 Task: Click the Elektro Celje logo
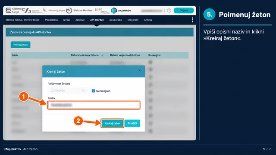tap(13, 10)
